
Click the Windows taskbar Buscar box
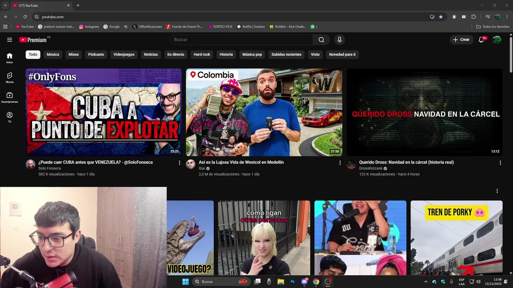pyautogui.click(x=221, y=282)
